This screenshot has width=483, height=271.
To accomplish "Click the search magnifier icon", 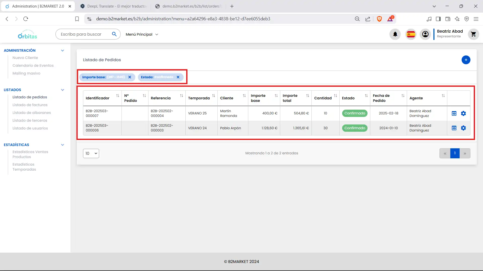I will (x=114, y=34).
